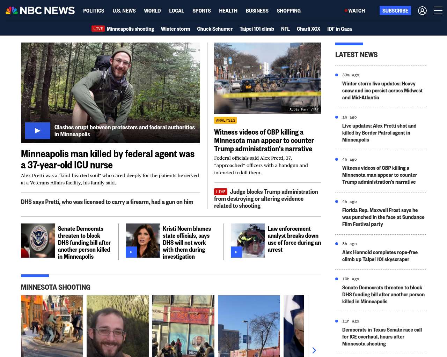The width and height of the screenshot is (447, 357).
Task: Play the law enforcement analyst video
Action: [x=236, y=252]
